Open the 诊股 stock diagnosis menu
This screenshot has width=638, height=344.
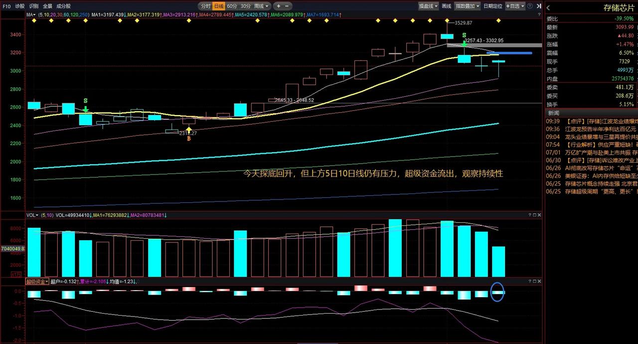(20, 6)
